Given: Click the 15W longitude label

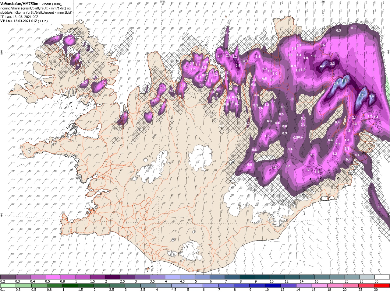Looking at the screenshot, I should point(323,2).
